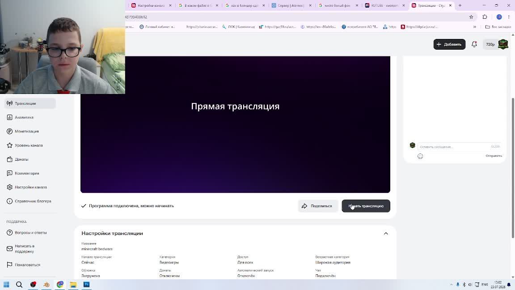Open the channel avatar menu in header
515x290 pixels.
tap(503, 44)
